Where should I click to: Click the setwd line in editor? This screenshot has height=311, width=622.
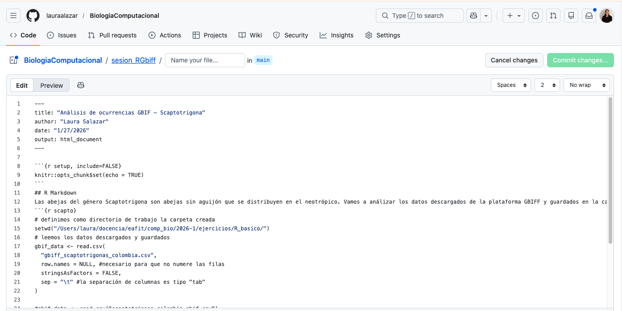(x=152, y=229)
